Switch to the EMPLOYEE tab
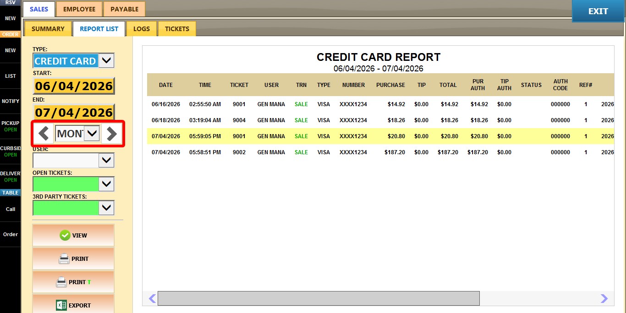 point(79,9)
